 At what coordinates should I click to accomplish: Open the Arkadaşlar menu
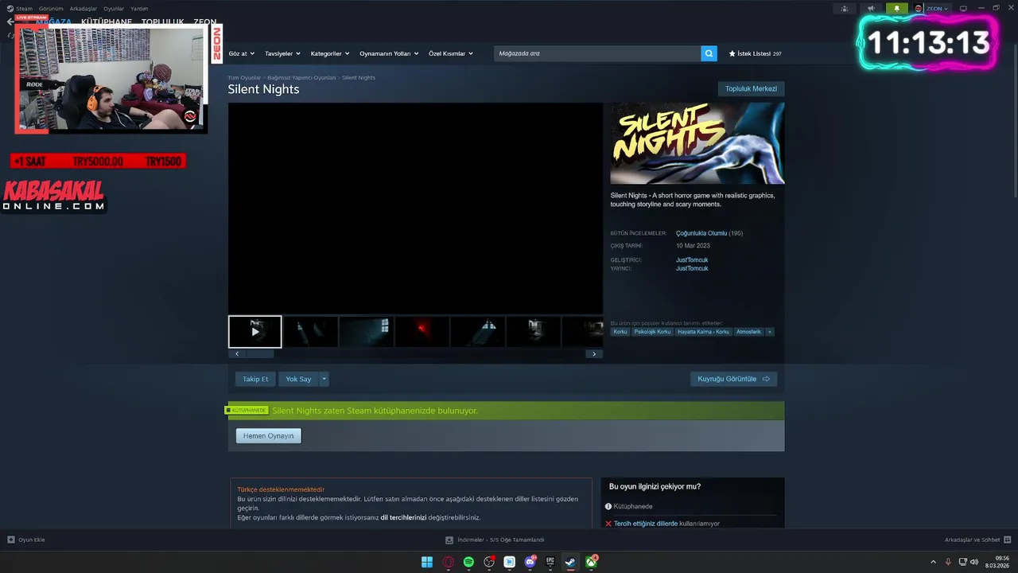[84, 9]
